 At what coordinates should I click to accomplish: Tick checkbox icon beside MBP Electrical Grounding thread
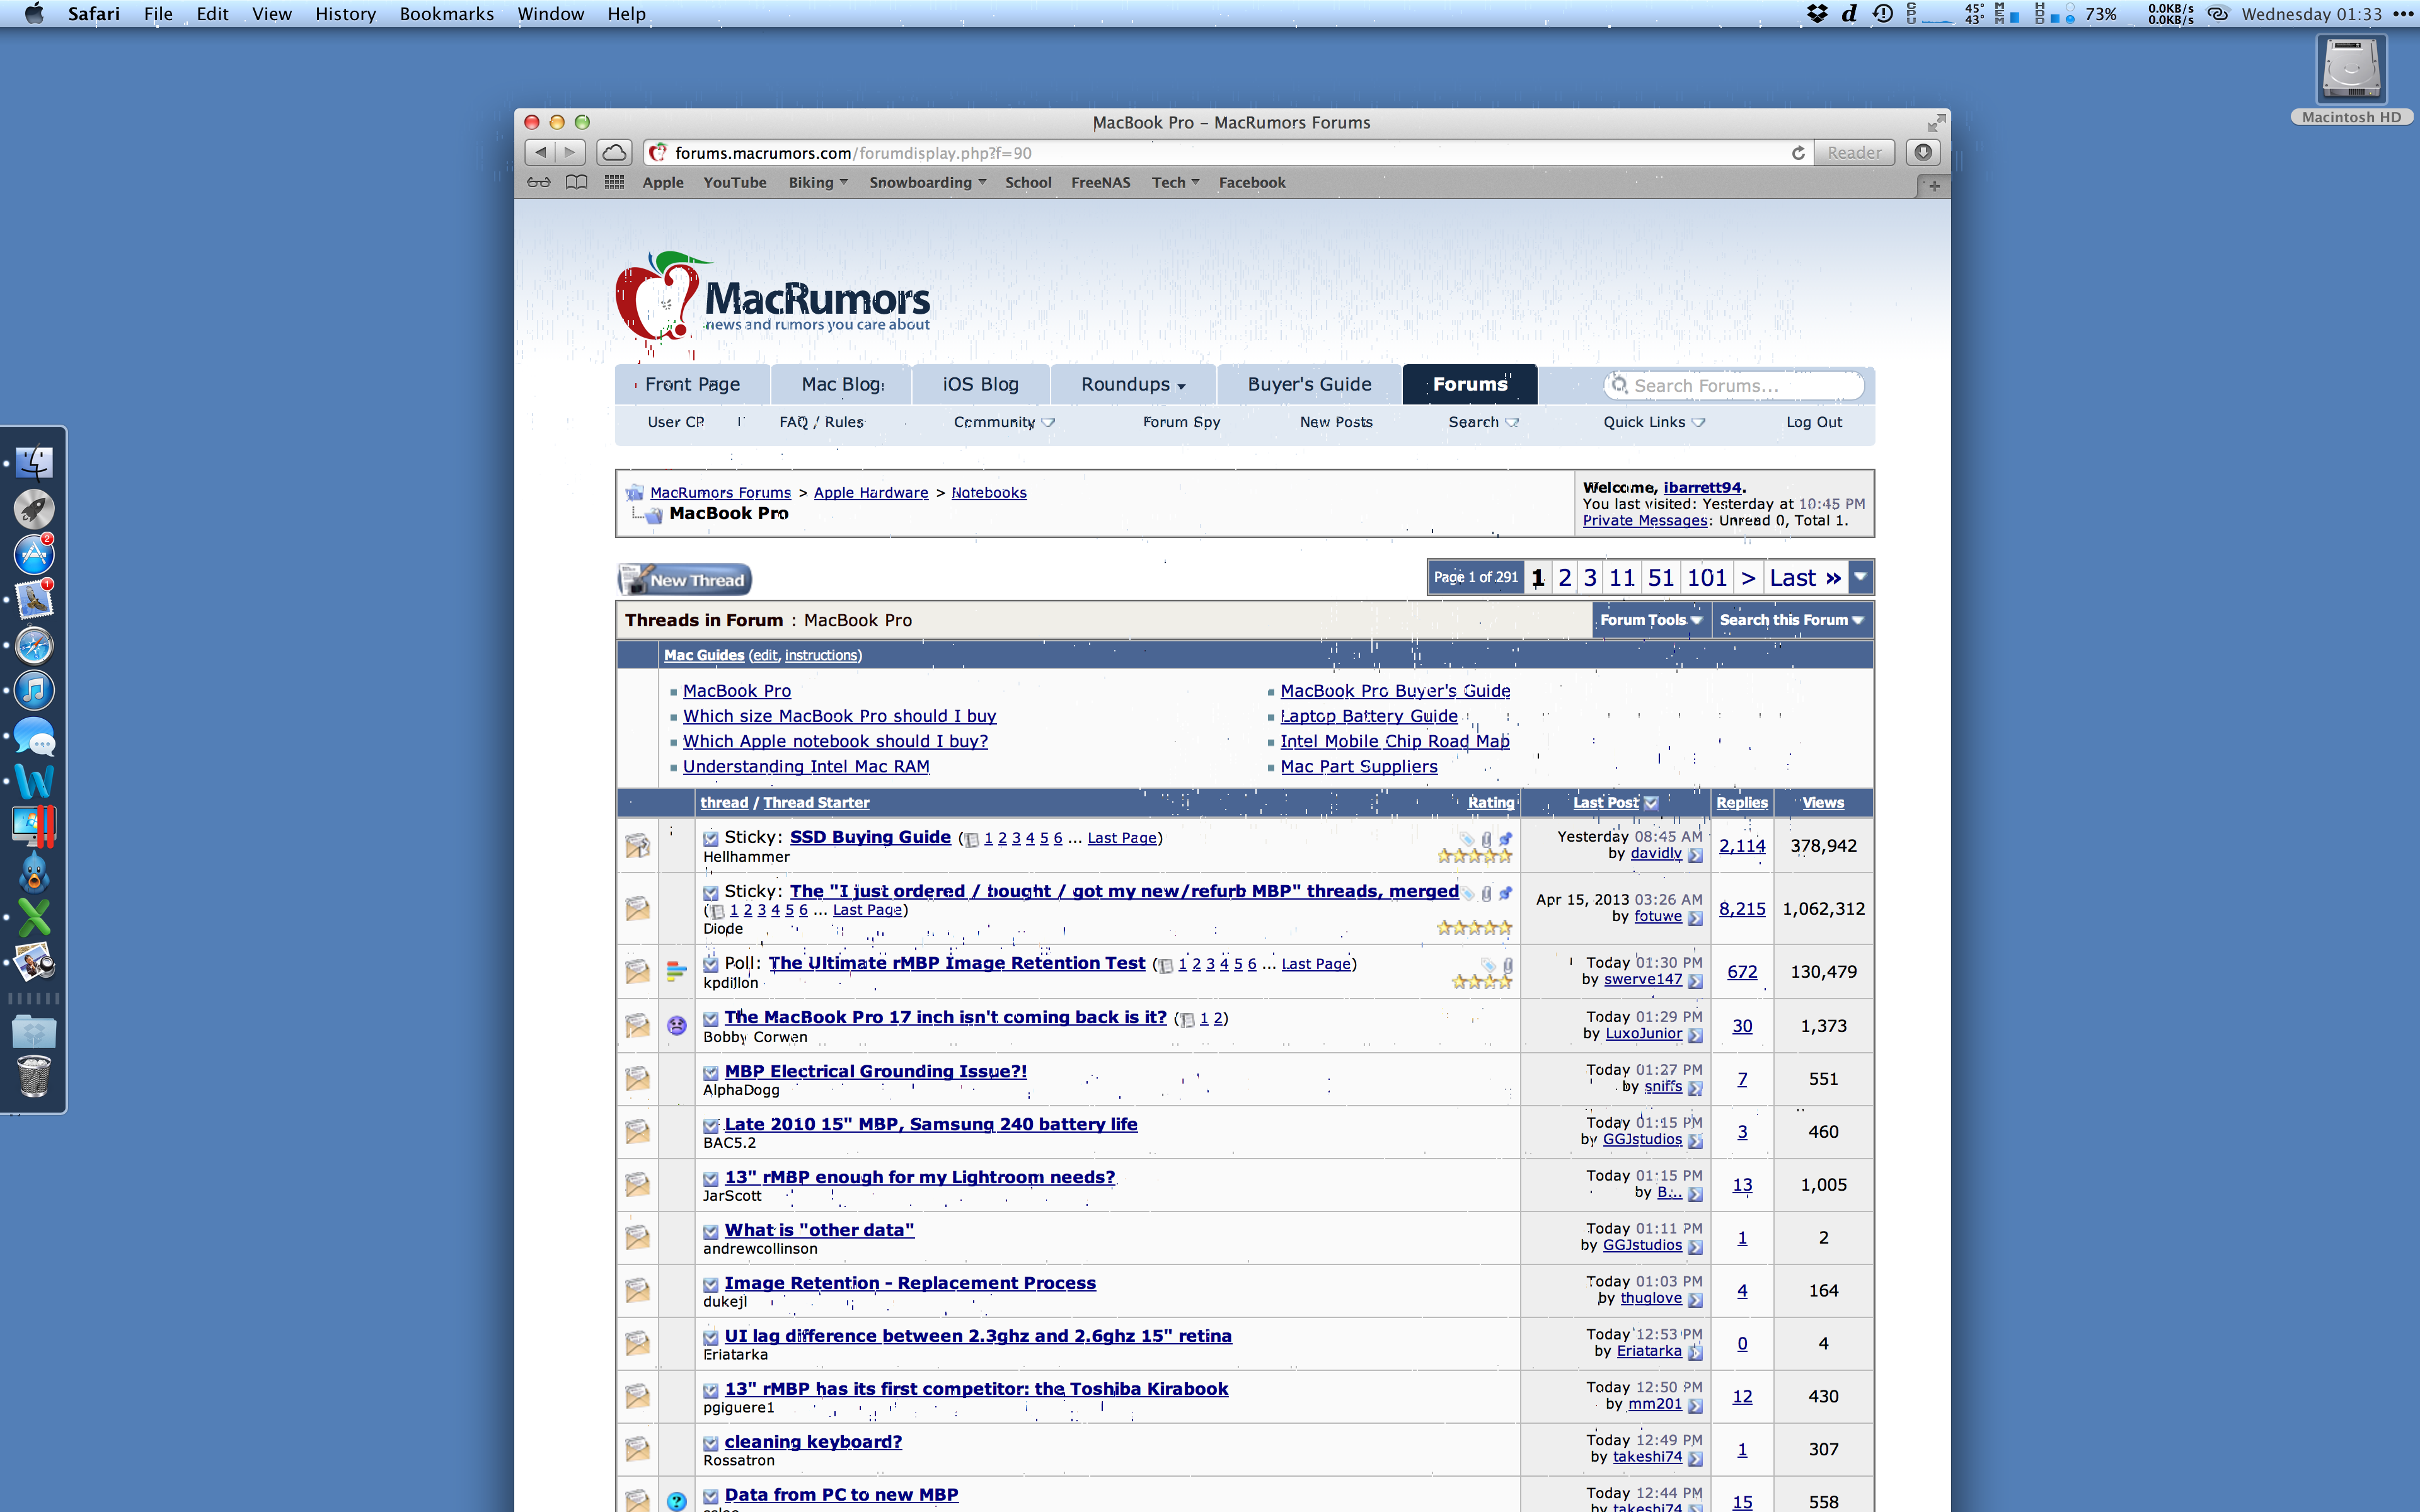tap(710, 1073)
